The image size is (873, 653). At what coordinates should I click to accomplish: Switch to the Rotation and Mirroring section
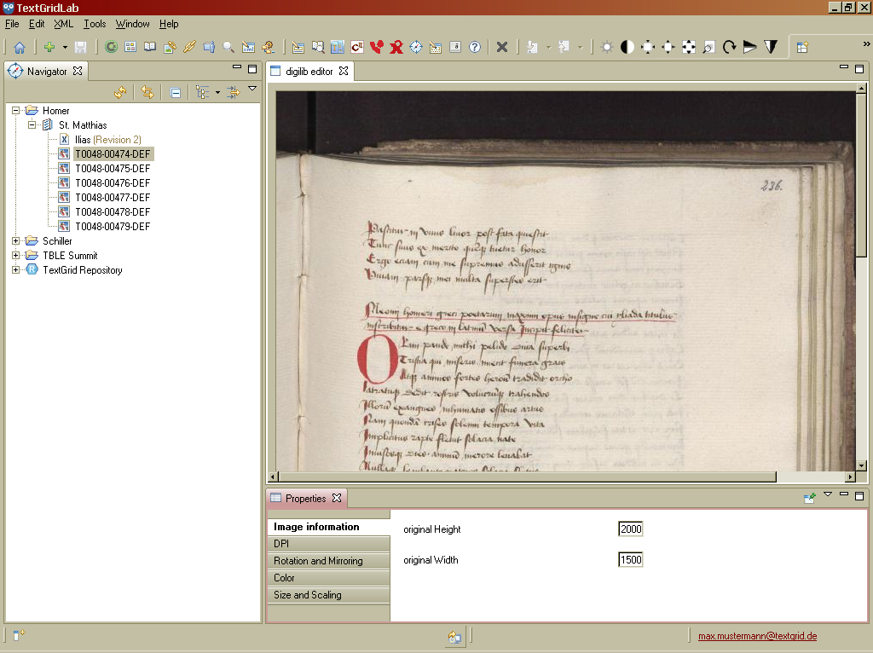coord(318,561)
